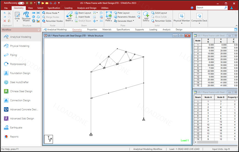Click the Add Plate icon

click(x=109, y=15)
